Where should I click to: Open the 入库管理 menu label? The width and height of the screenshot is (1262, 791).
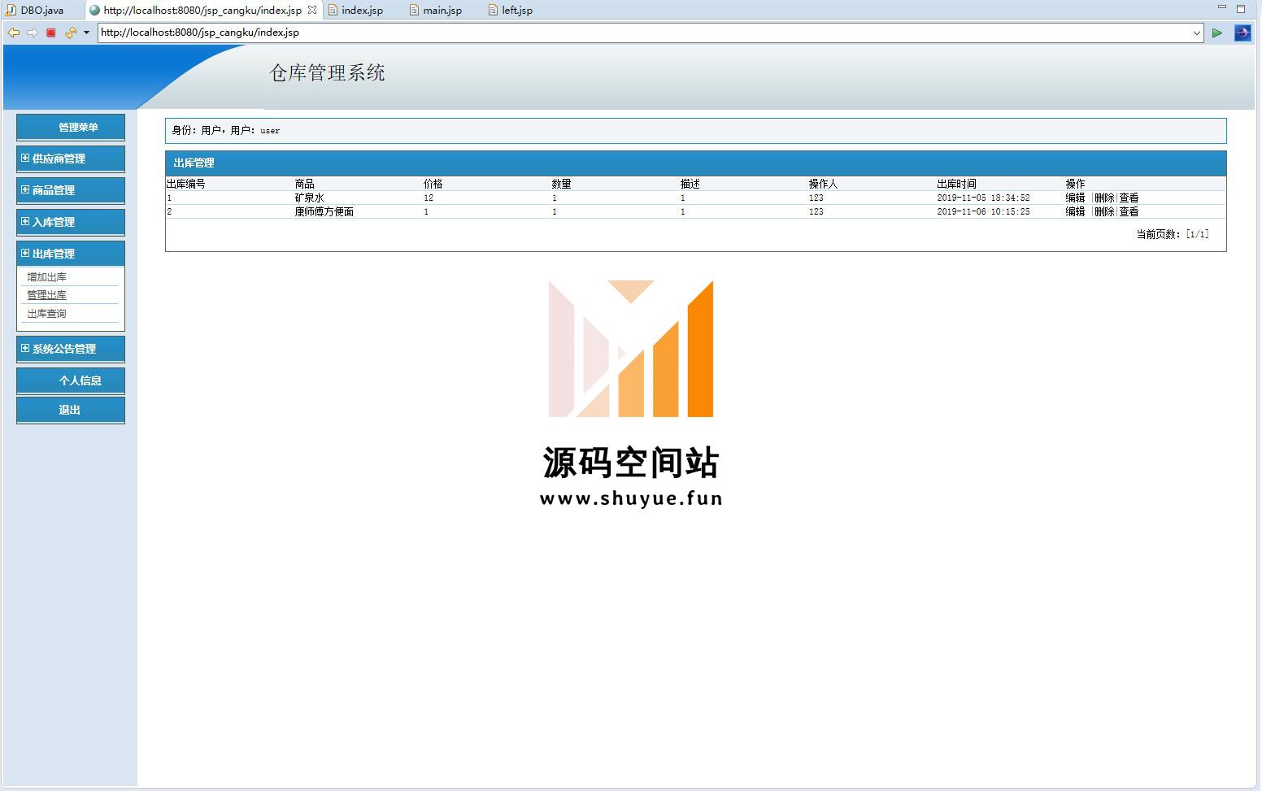tap(54, 222)
